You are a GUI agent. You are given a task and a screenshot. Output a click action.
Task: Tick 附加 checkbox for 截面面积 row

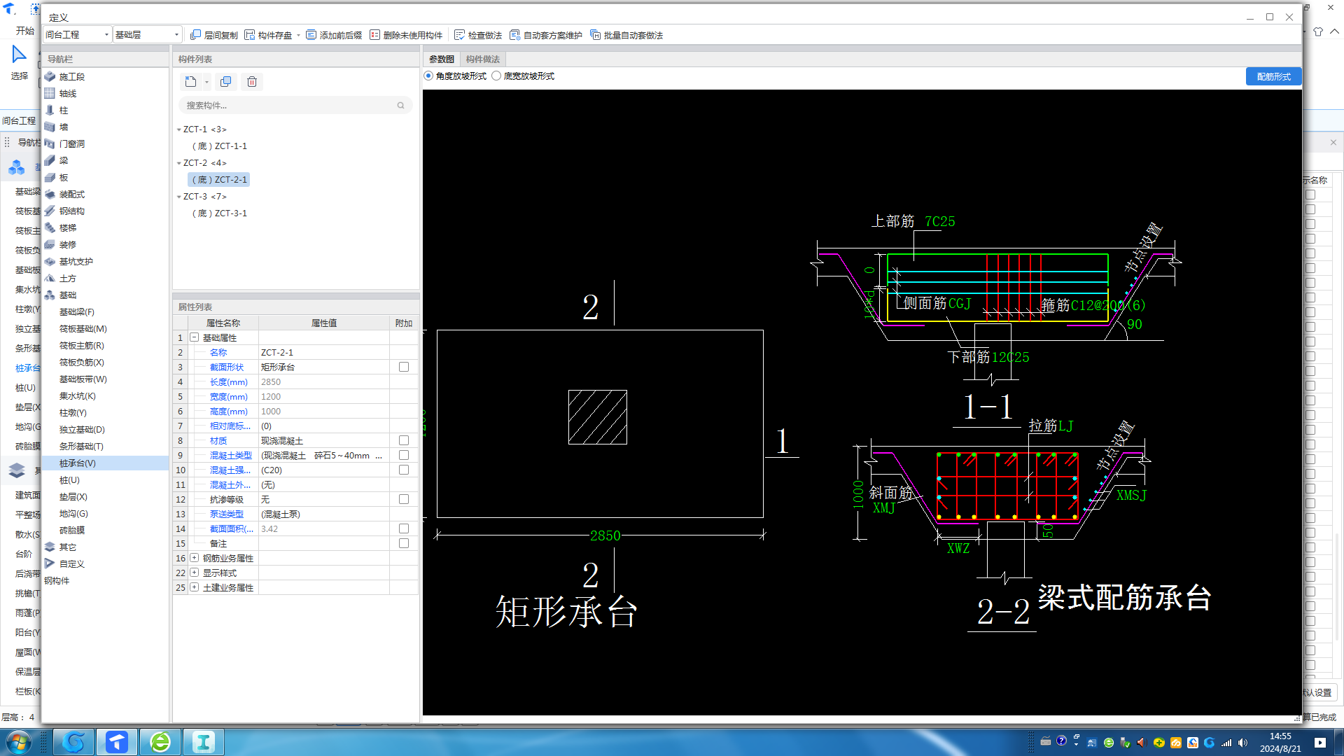click(x=404, y=529)
